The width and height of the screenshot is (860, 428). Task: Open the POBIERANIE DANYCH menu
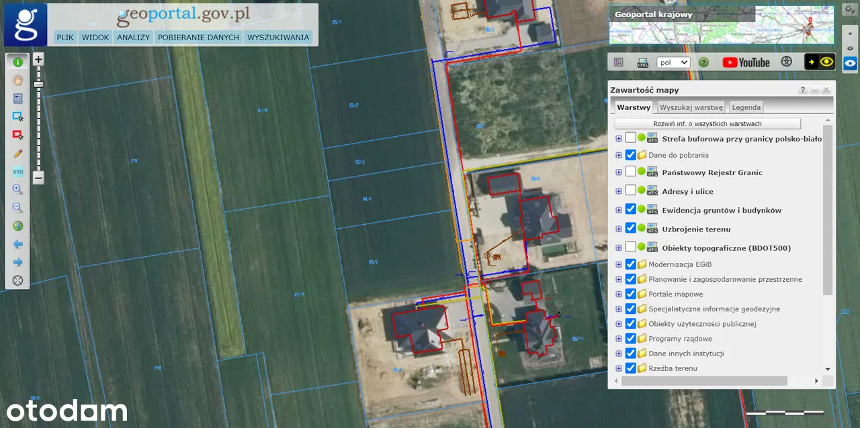[198, 38]
